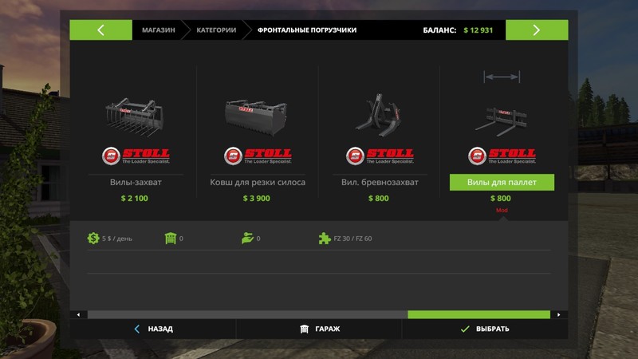Click the puzzle piece compatibility icon
Screen dimensions: 638x359
coord(325,238)
